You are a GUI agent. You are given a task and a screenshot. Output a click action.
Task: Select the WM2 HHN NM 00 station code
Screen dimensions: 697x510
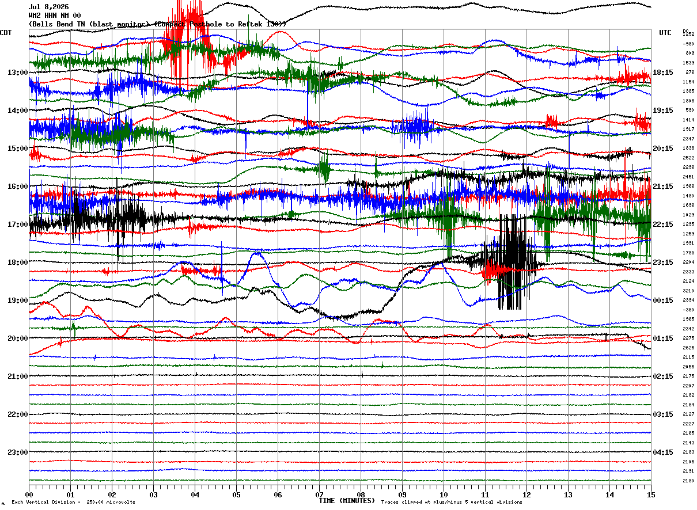click(55, 16)
